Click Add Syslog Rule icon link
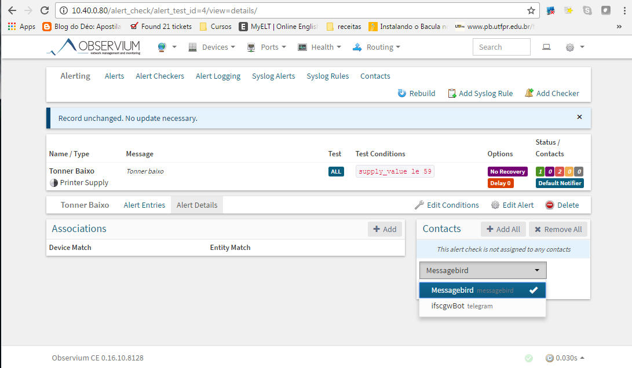This screenshot has height=368, width=632. [452, 93]
